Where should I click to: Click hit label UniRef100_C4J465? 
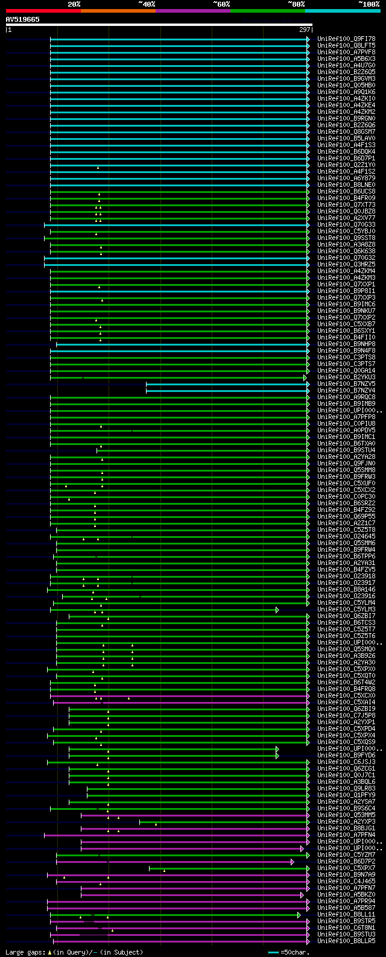point(346,881)
